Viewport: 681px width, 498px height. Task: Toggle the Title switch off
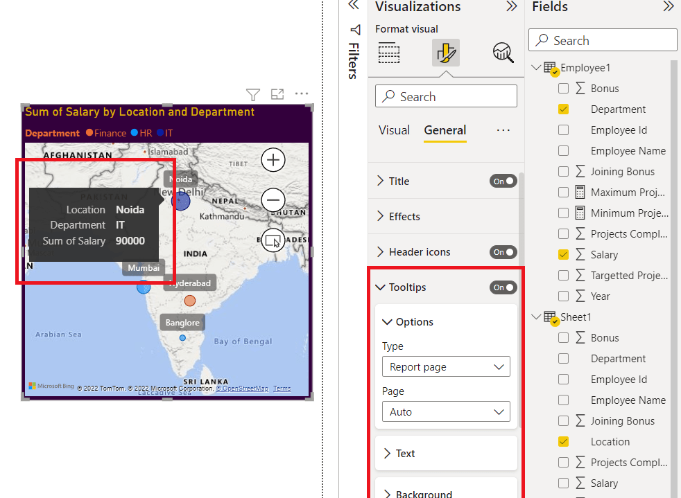503,181
